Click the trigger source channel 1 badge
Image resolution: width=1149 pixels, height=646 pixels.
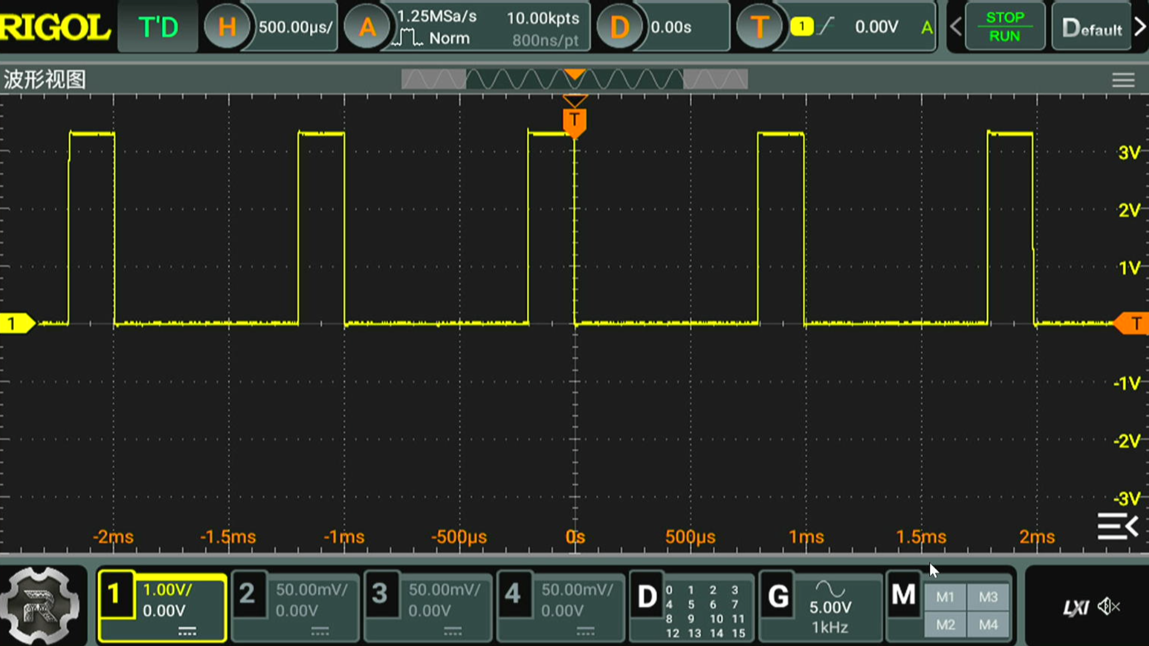click(802, 26)
